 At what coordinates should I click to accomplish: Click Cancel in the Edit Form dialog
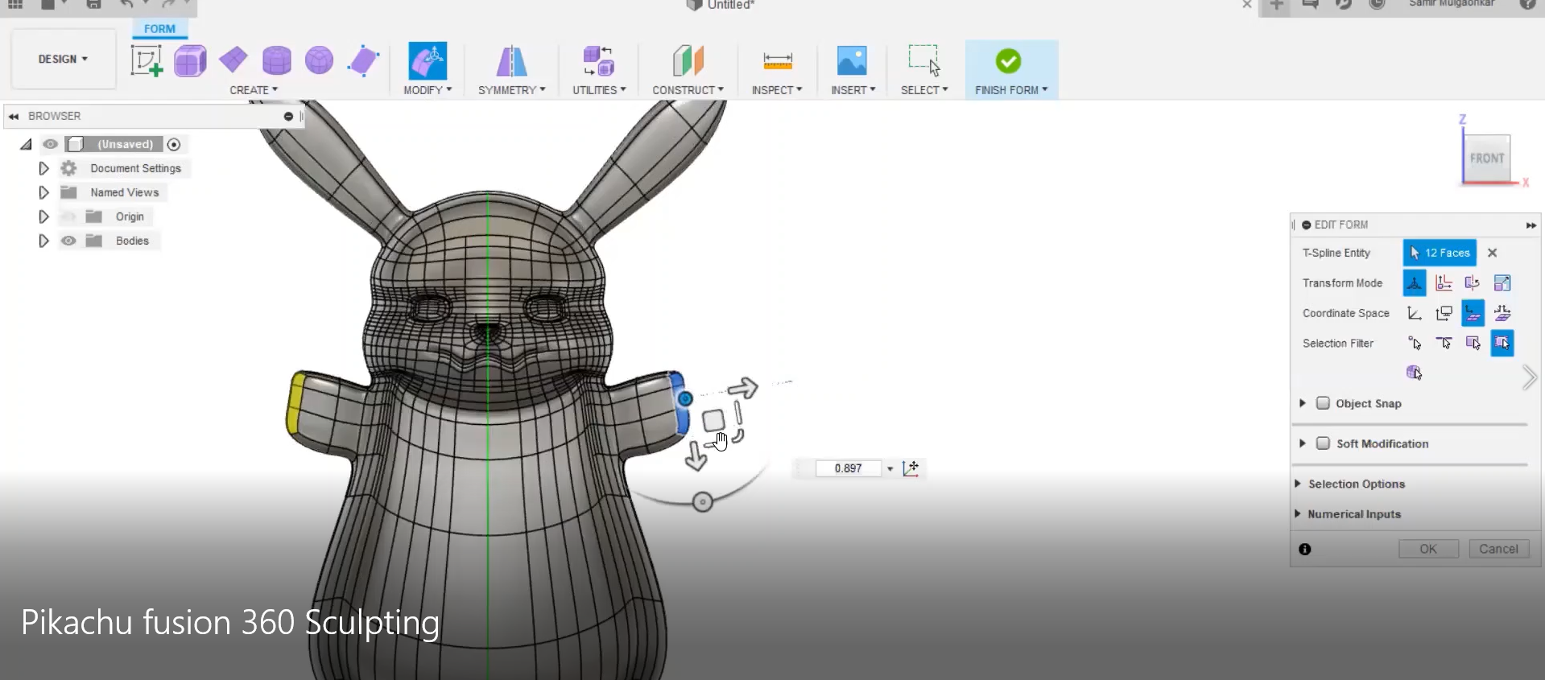[1498, 549]
